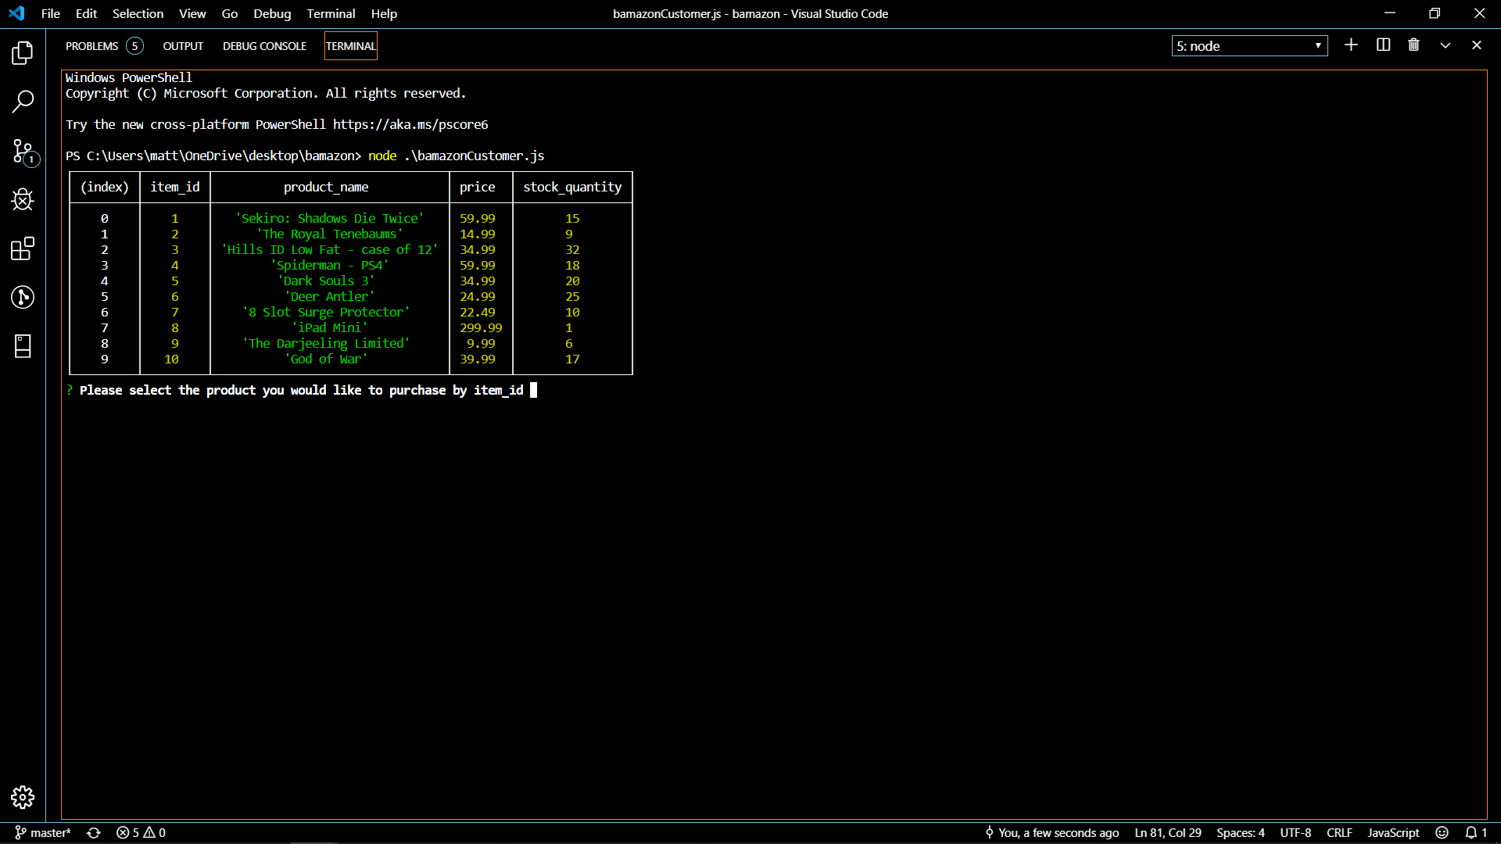The width and height of the screenshot is (1501, 844).
Task: Click the '8 Slot Surge Protector' cell
Action: tap(326, 312)
